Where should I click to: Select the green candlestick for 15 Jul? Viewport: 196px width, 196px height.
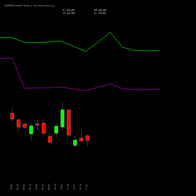pyautogui.click(x=75, y=143)
